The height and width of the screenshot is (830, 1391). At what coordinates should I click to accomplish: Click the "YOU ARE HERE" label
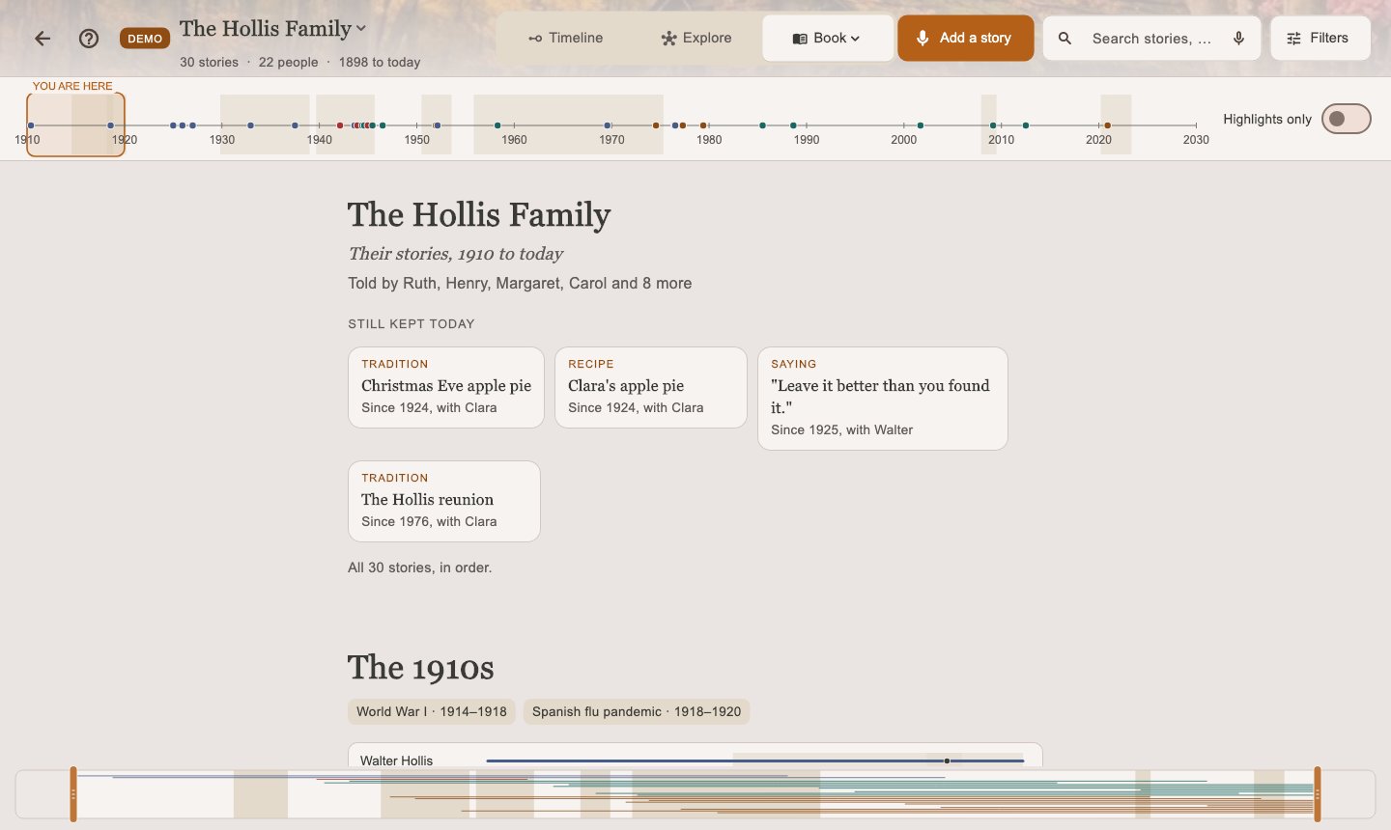[x=72, y=86]
